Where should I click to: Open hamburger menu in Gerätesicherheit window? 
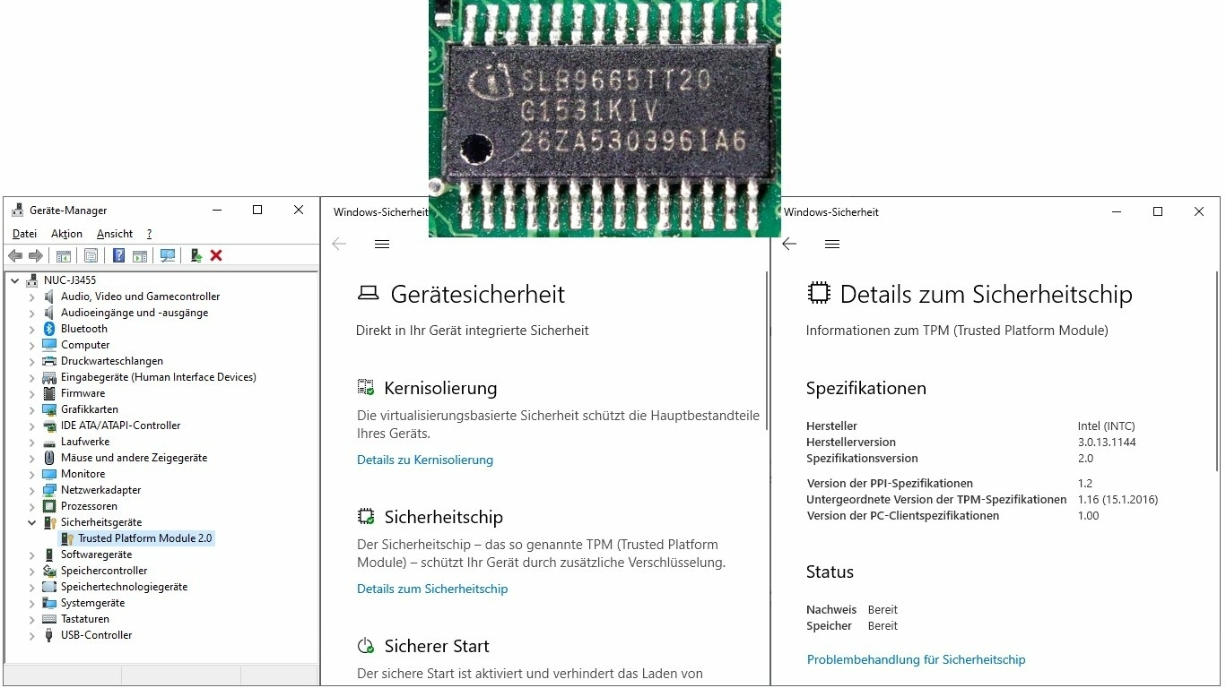click(382, 244)
